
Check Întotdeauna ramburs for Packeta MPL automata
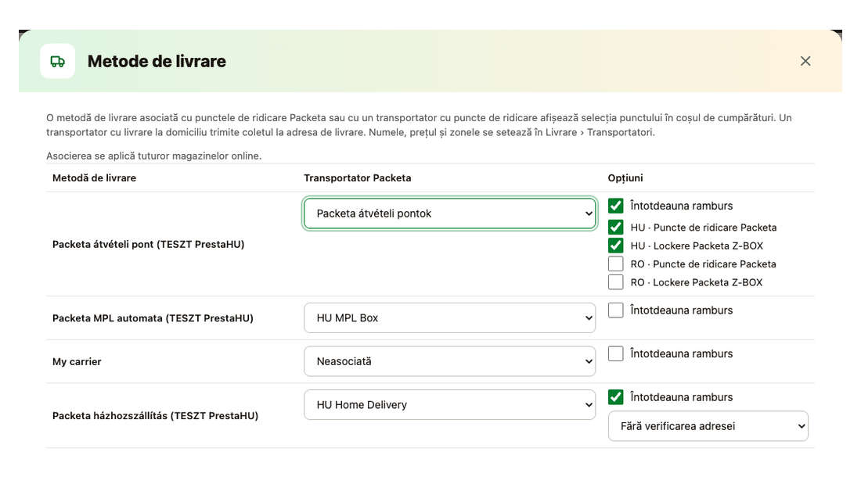[615, 310]
